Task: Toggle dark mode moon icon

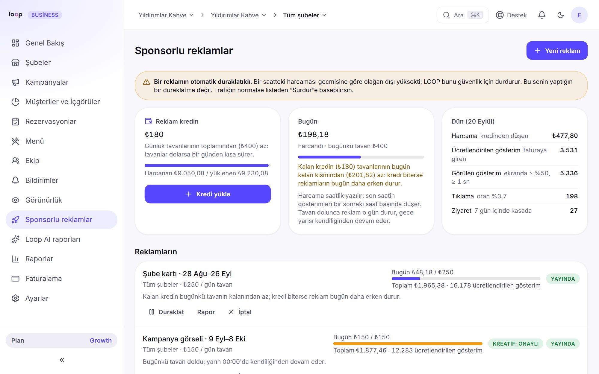Action: 561,15
